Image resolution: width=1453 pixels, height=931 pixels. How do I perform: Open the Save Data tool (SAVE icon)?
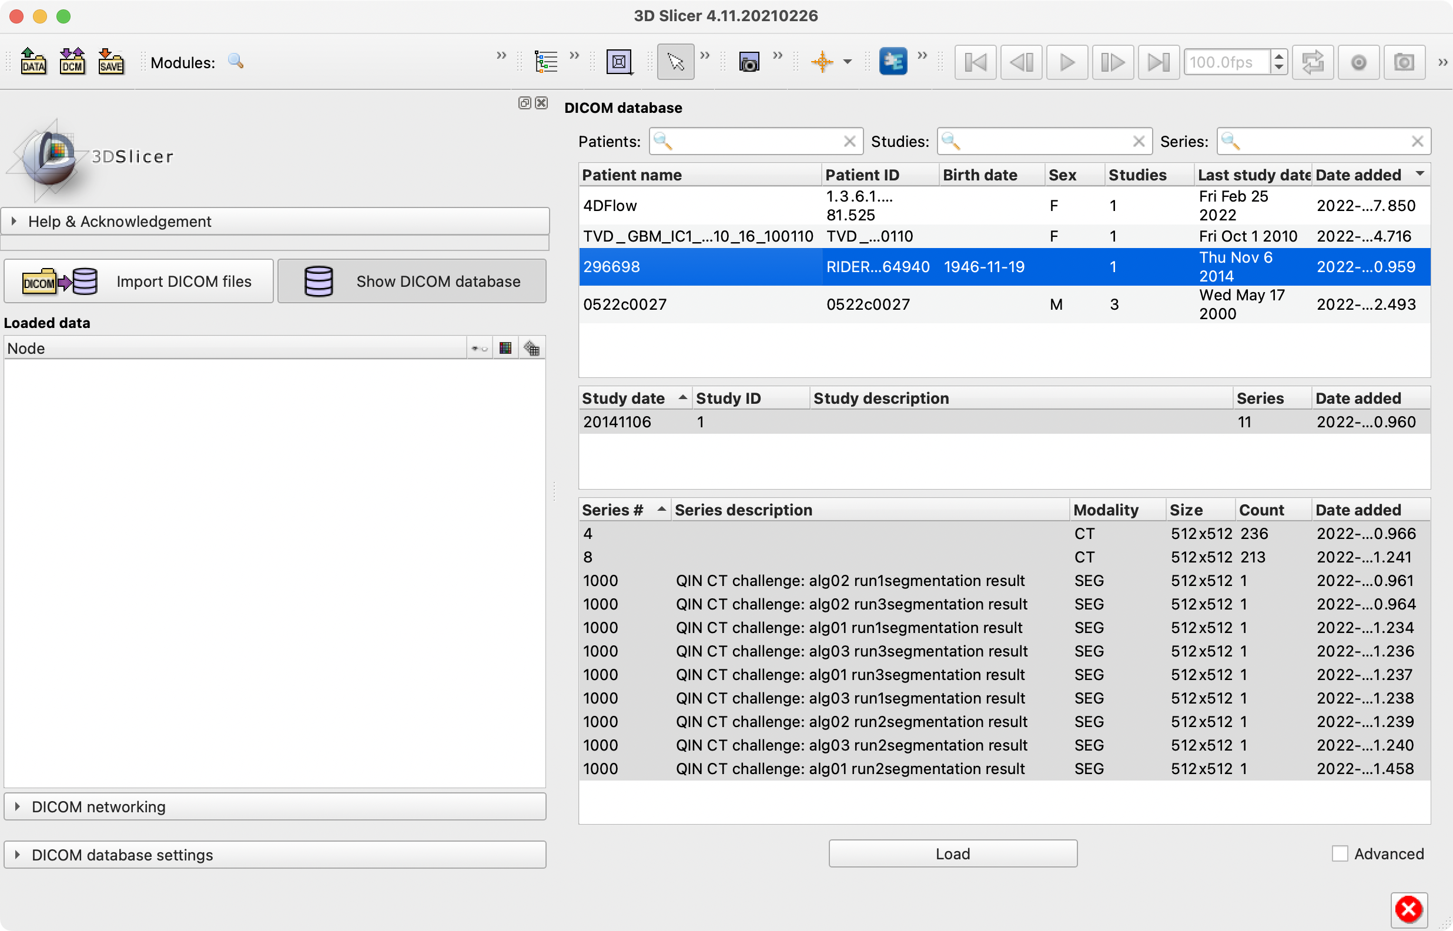pyautogui.click(x=110, y=61)
